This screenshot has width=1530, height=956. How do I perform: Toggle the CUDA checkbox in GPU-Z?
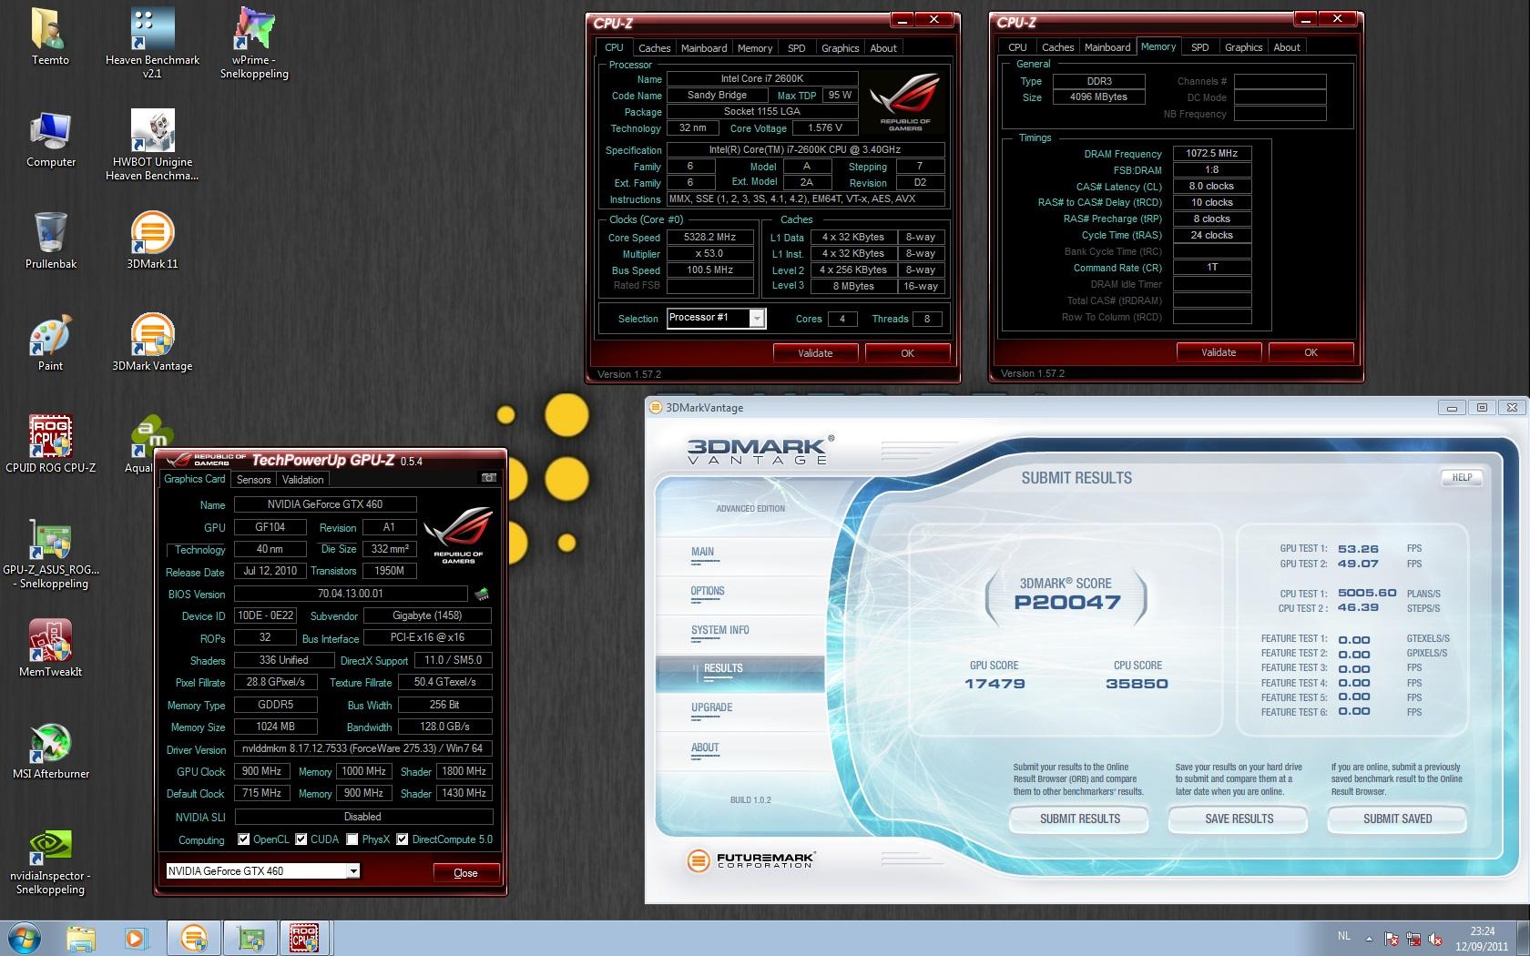point(301,839)
